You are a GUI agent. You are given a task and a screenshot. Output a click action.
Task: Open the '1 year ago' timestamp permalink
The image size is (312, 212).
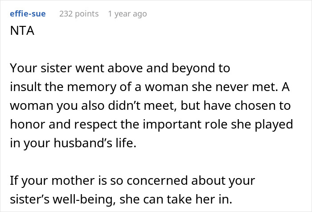(x=127, y=14)
